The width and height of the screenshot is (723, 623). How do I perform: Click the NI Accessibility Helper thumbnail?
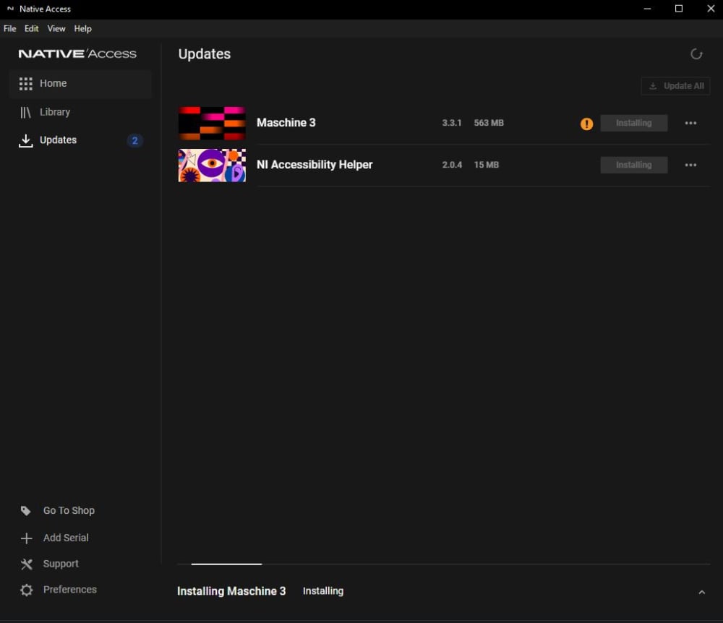tap(212, 165)
